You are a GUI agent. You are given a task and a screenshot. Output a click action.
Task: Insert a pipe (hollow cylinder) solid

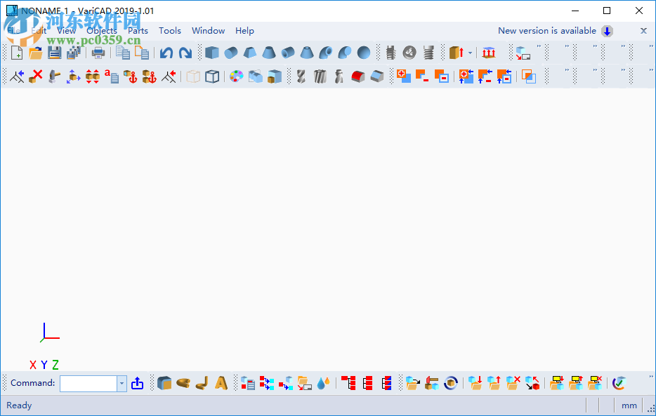288,53
